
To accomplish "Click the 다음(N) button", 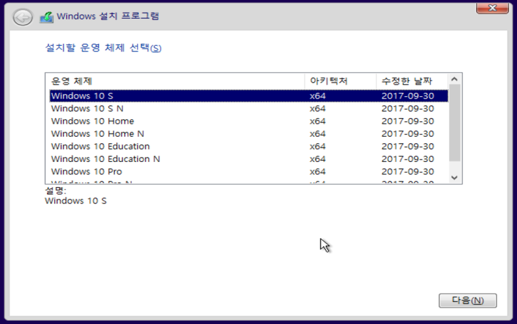I will click(467, 301).
